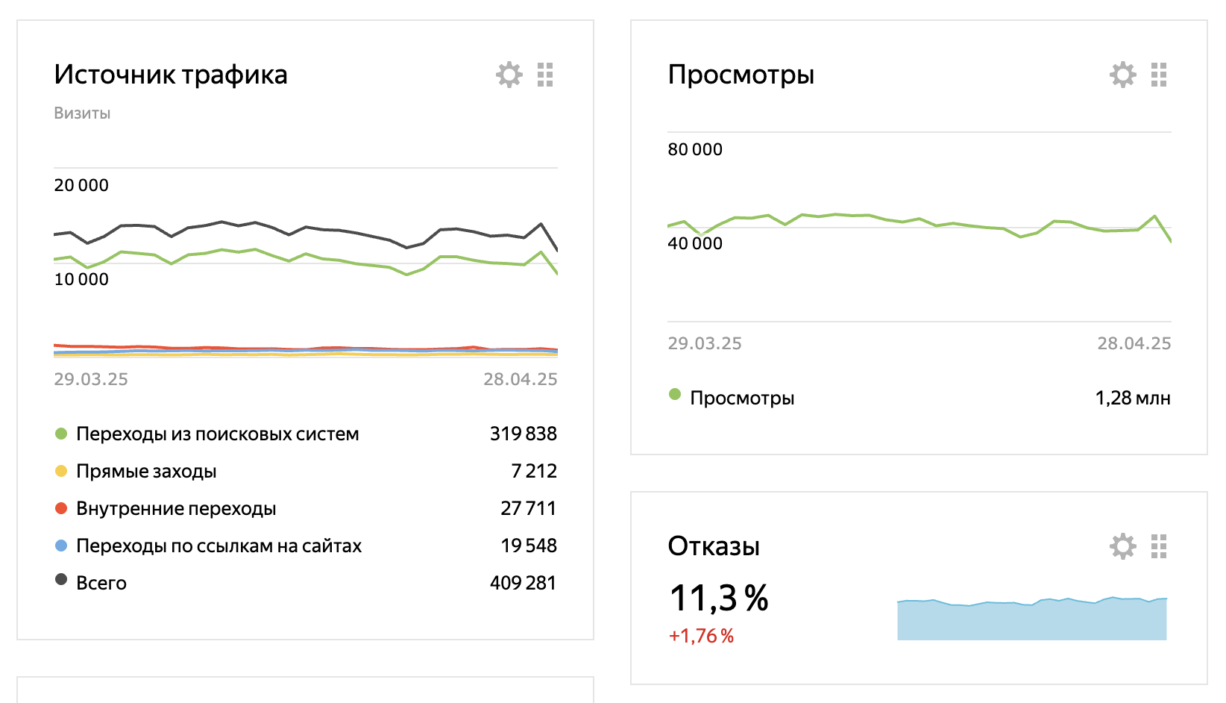This screenshot has width=1226, height=703.
Task: Toggle yellow dot for Прямые заходы
Action: tap(61, 471)
